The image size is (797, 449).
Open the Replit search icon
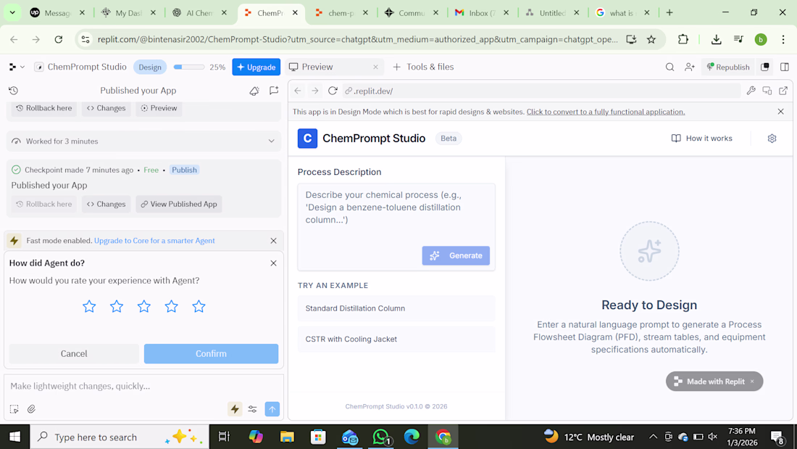point(669,67)
